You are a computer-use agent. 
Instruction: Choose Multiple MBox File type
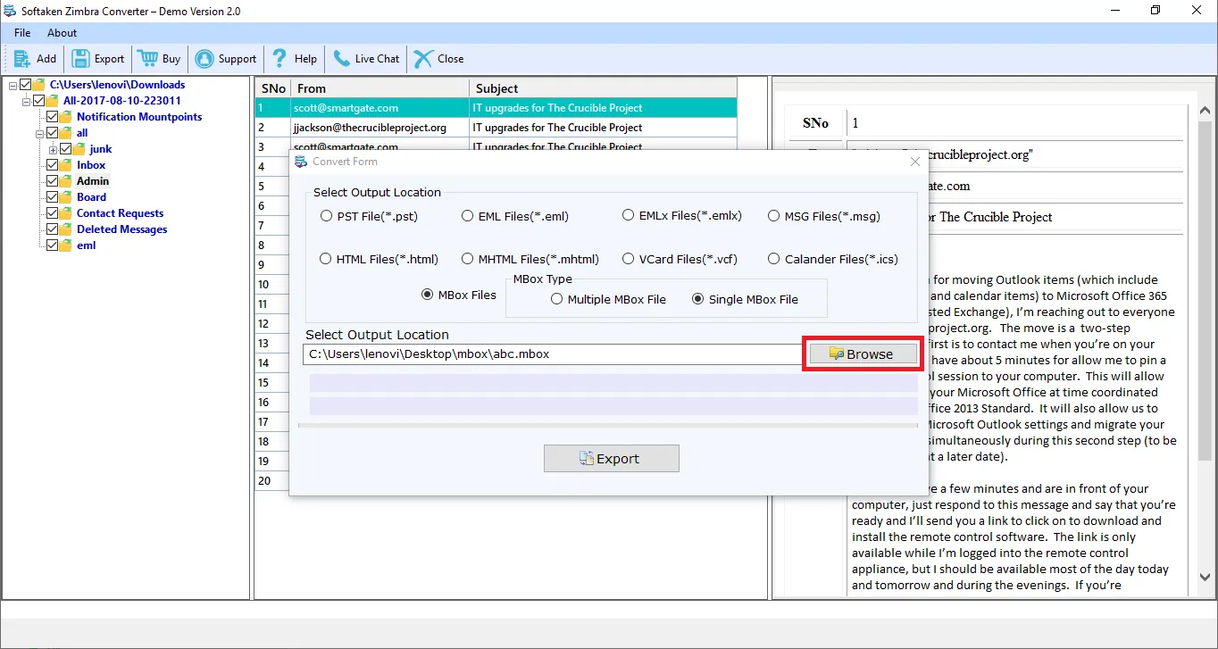tap(556, 299)
